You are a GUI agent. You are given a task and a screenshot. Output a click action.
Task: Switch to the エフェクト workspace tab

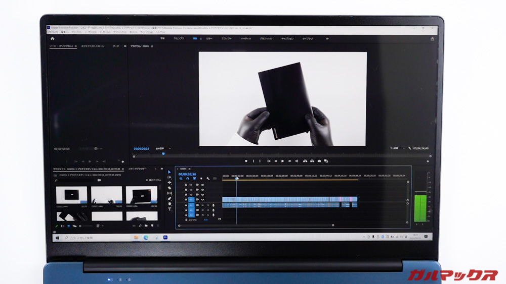pos(226,38)
